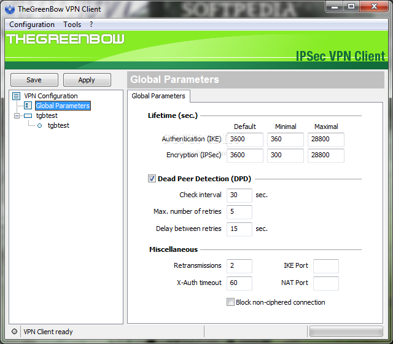393x344 pixels.
Task: Click the Save button
Action: click(x=34, y=80)
